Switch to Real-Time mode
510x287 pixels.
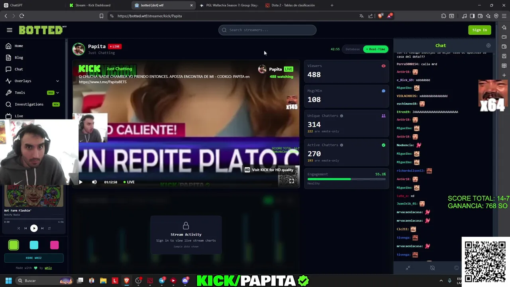375,49
